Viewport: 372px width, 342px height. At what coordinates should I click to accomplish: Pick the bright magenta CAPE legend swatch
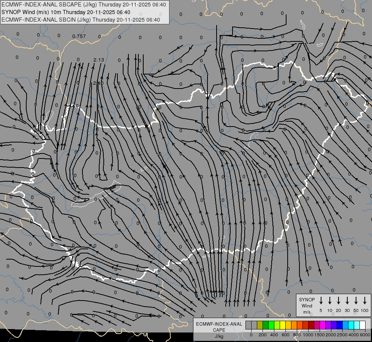(x=323, y=325)
